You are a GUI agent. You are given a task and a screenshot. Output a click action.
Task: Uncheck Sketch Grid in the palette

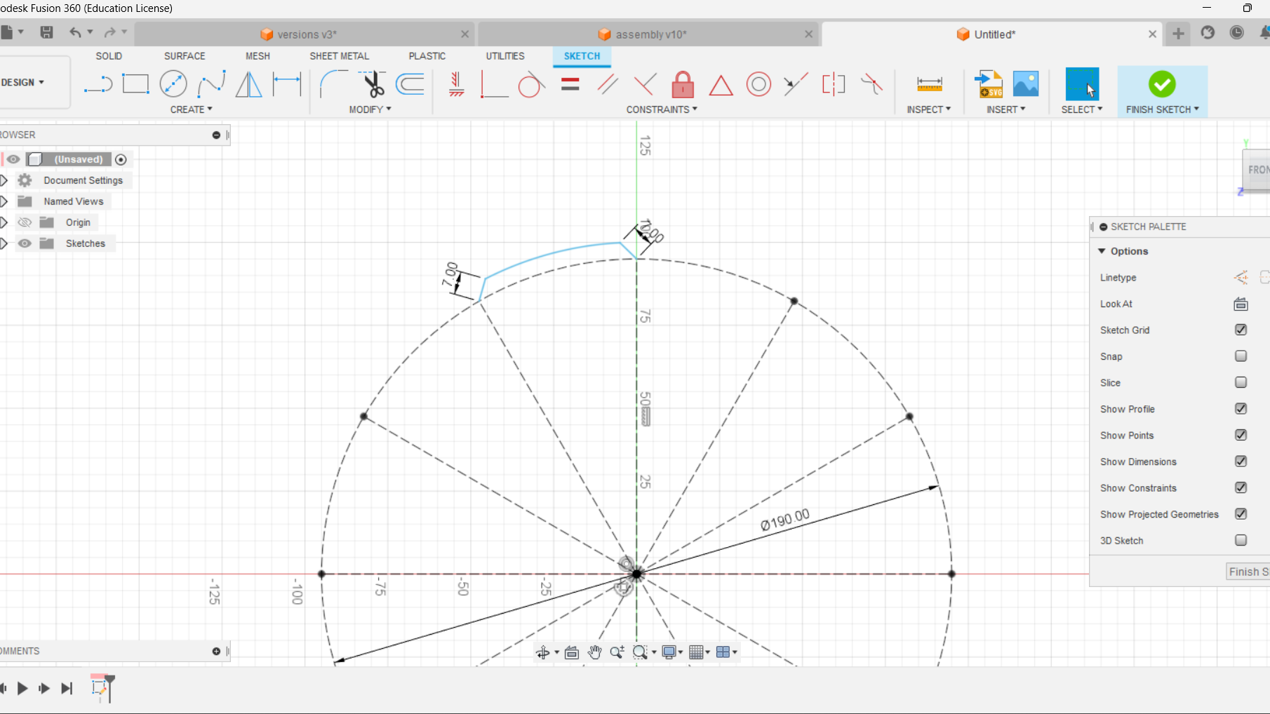tap(1241, 330)
